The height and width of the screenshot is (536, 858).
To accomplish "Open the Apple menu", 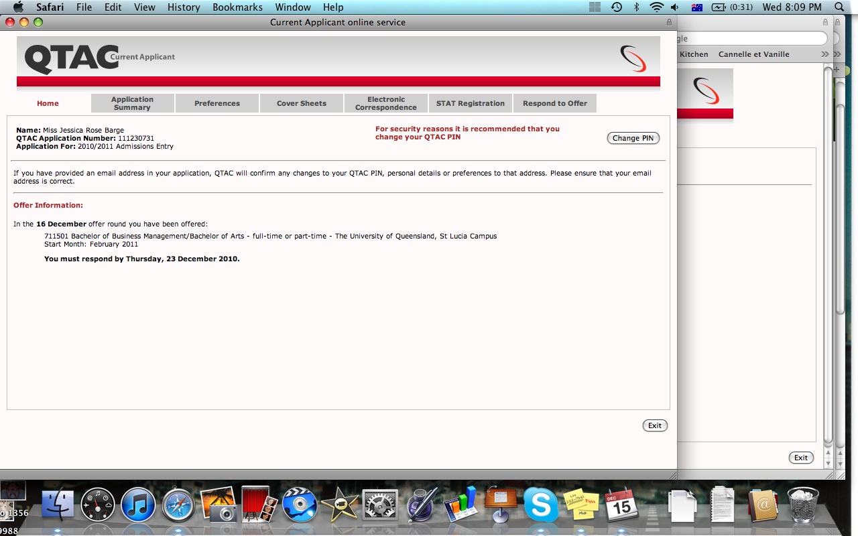I will pos(18,7).
